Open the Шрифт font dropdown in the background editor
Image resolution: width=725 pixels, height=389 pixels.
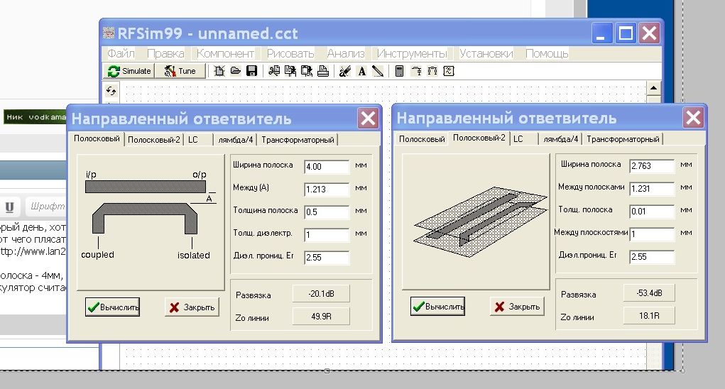coord(45,206)
